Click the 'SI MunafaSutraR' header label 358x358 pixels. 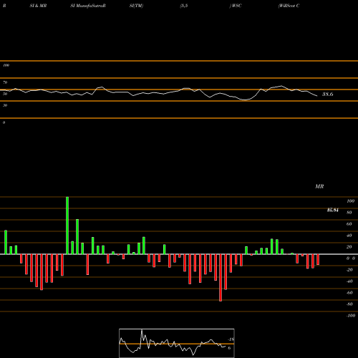(x=88, y=6)
